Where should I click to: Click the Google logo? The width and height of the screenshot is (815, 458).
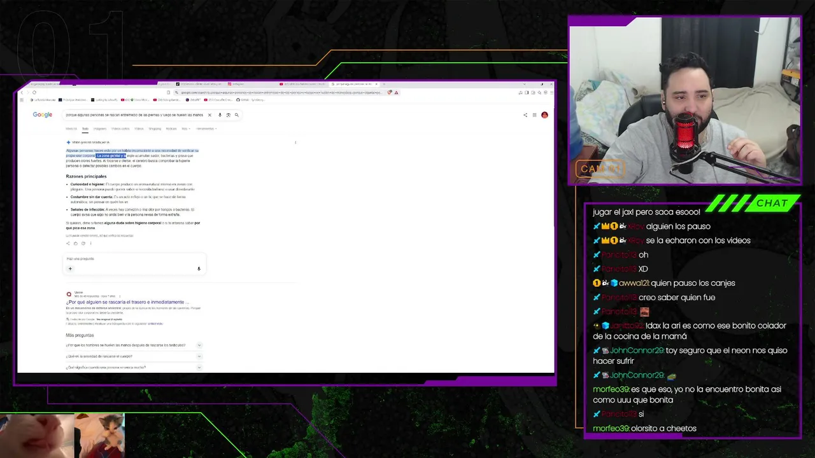pyautogui.click(x=43, y=115)
